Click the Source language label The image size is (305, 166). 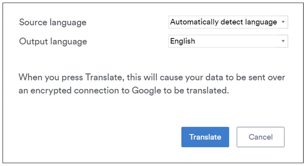(53, 22)
